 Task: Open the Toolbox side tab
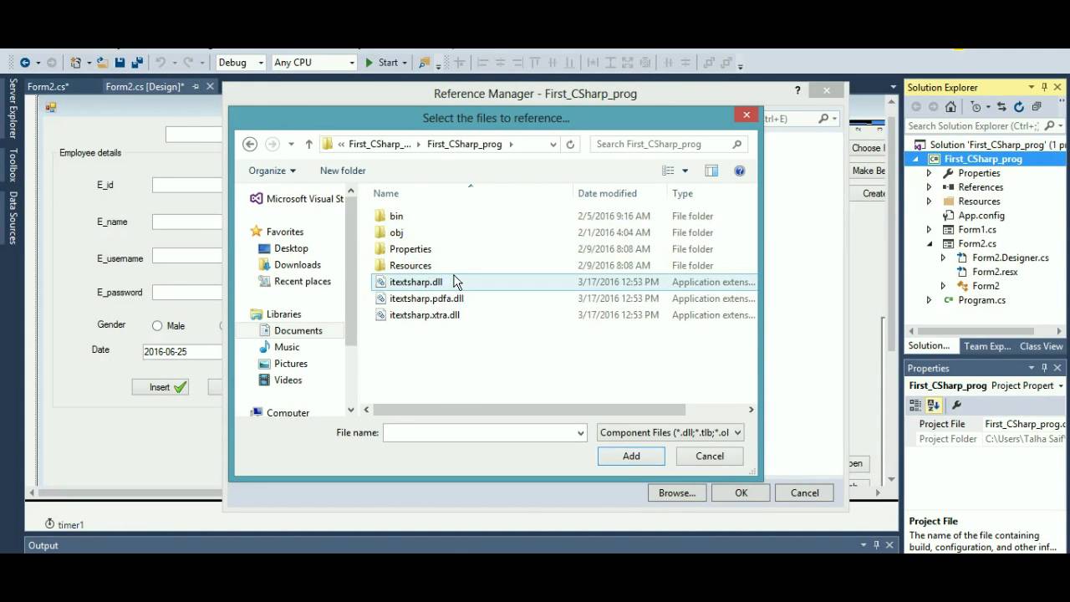(13, 166)
